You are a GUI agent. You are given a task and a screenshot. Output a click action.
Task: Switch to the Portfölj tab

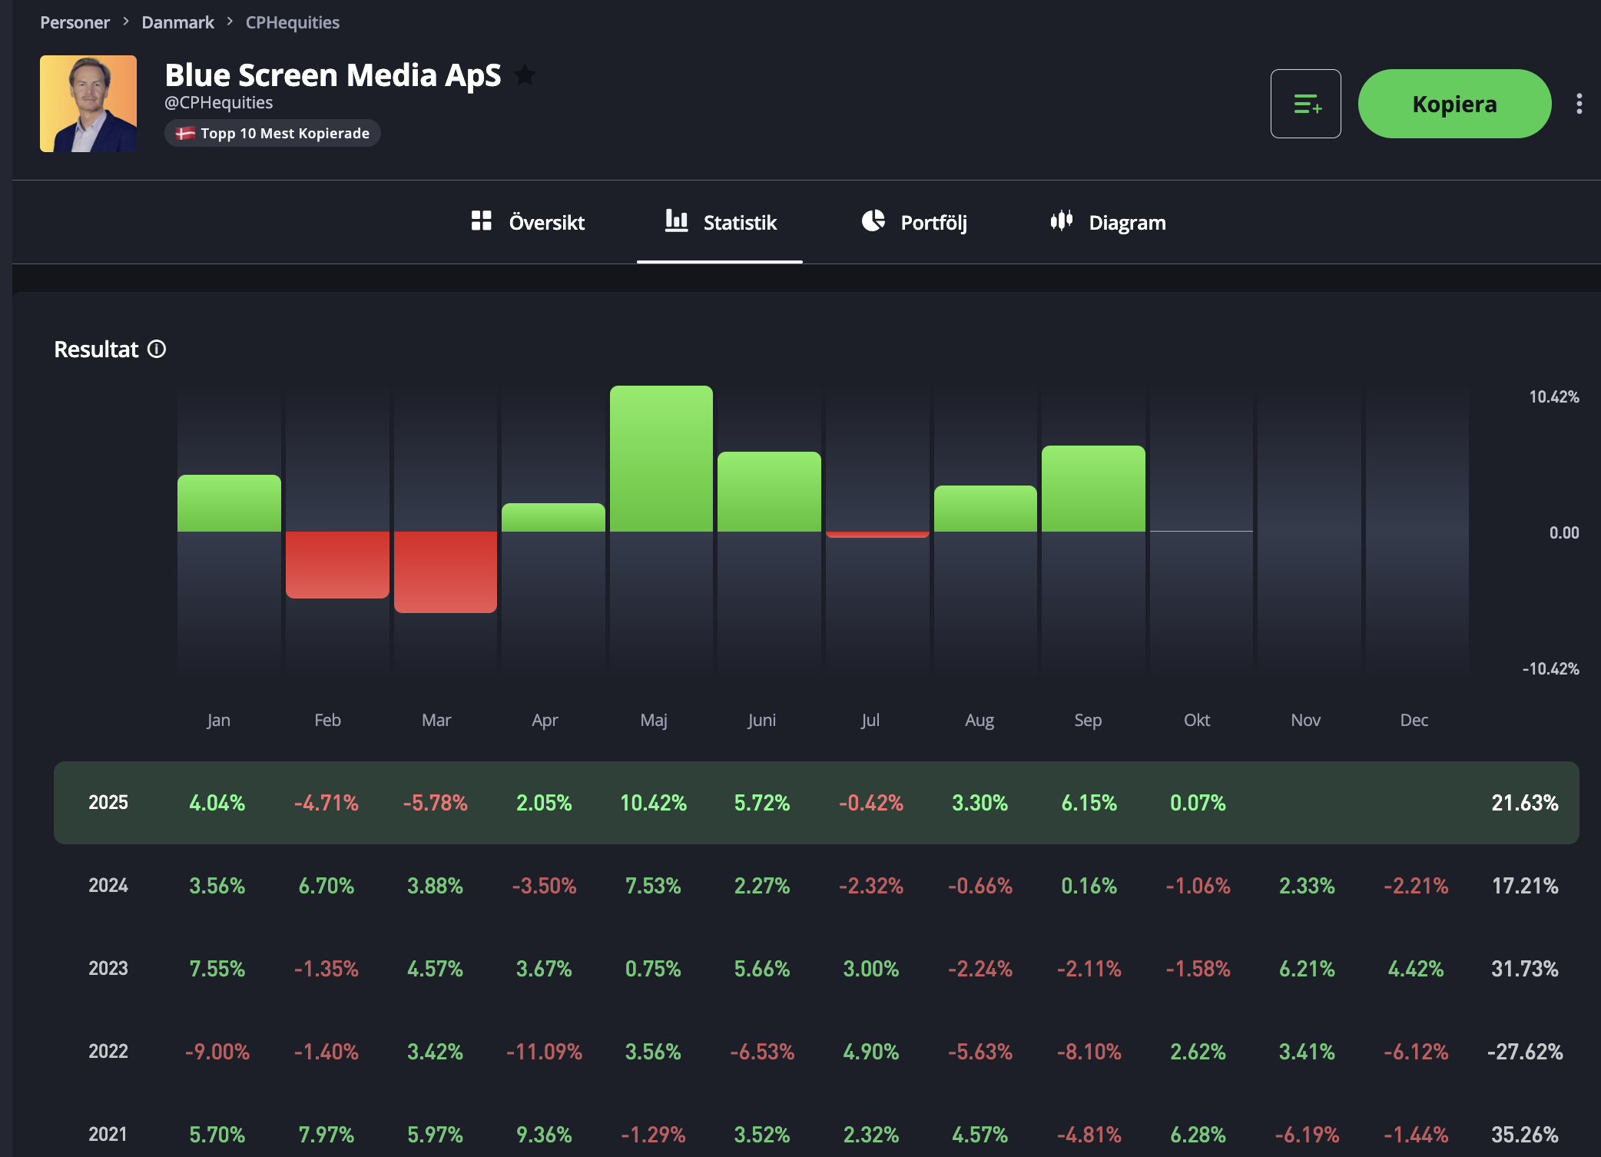[x=933, y=223]
